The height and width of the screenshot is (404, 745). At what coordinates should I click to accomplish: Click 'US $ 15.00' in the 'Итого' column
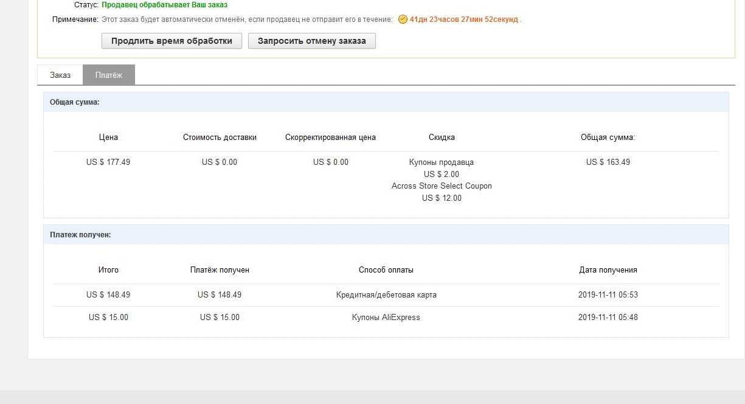click(108, 318)
